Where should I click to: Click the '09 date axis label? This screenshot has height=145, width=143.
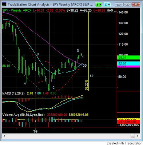point(35,131)
